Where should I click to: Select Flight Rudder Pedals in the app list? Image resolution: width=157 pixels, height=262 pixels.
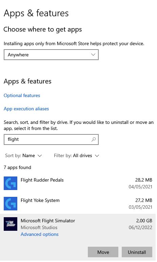[78, 183]
